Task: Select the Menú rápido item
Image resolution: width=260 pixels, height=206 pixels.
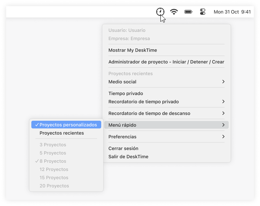Action: click(166, 125)
